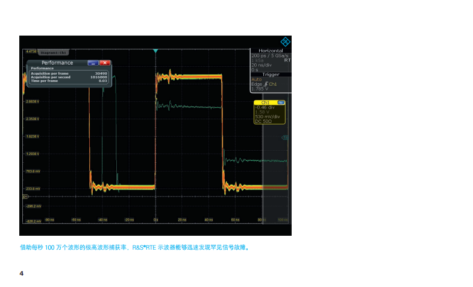Image resolution: width=473 pixels, height=287 pixels.
Task: Click the 60 ns time axis label
Action: [235, 219]
